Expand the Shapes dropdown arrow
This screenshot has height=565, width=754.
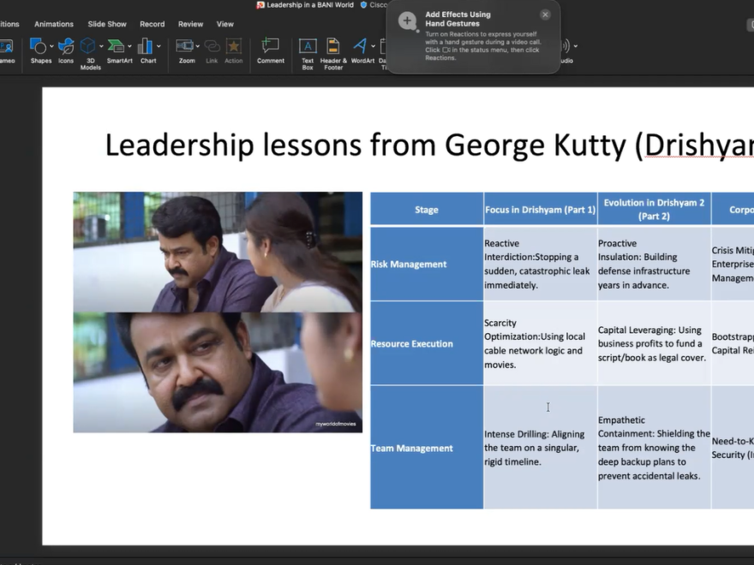tap(51, 46)
